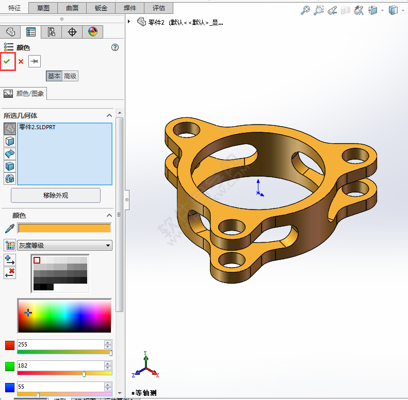Open the 评估 ribbon tab

point(159,8)
